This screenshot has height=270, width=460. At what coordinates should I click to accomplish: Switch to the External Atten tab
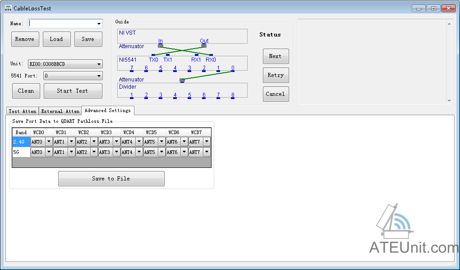coord(60,111)
